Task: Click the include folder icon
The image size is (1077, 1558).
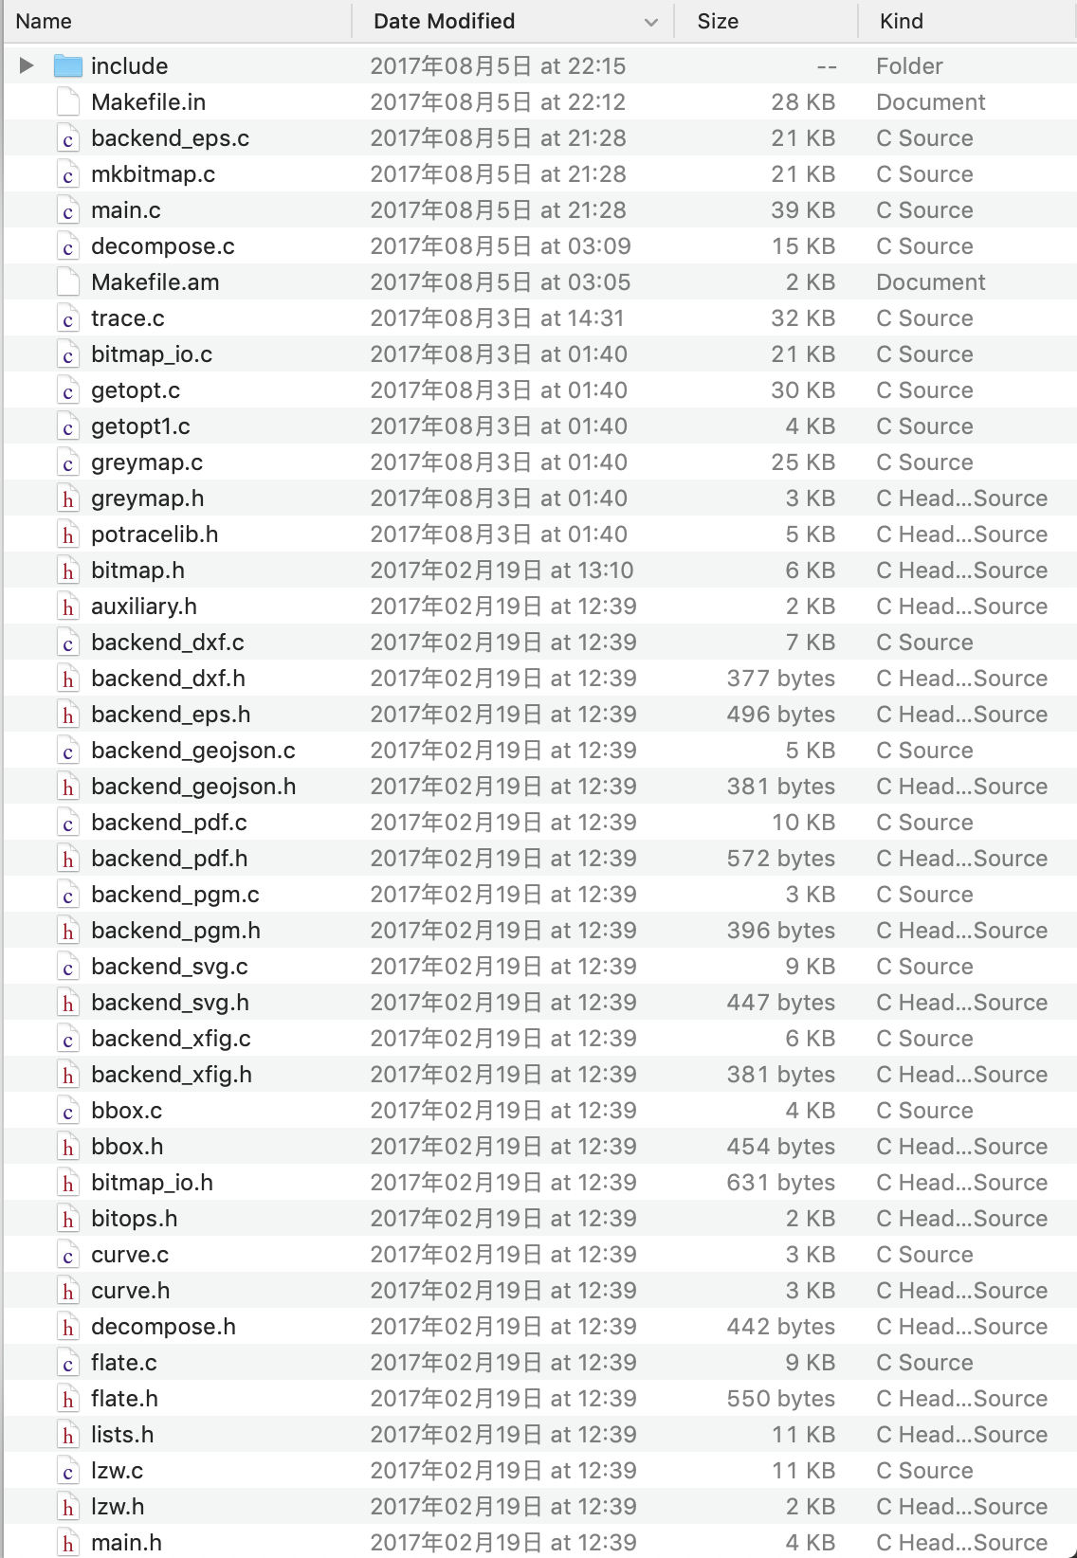Action: (x=68, y=65)
